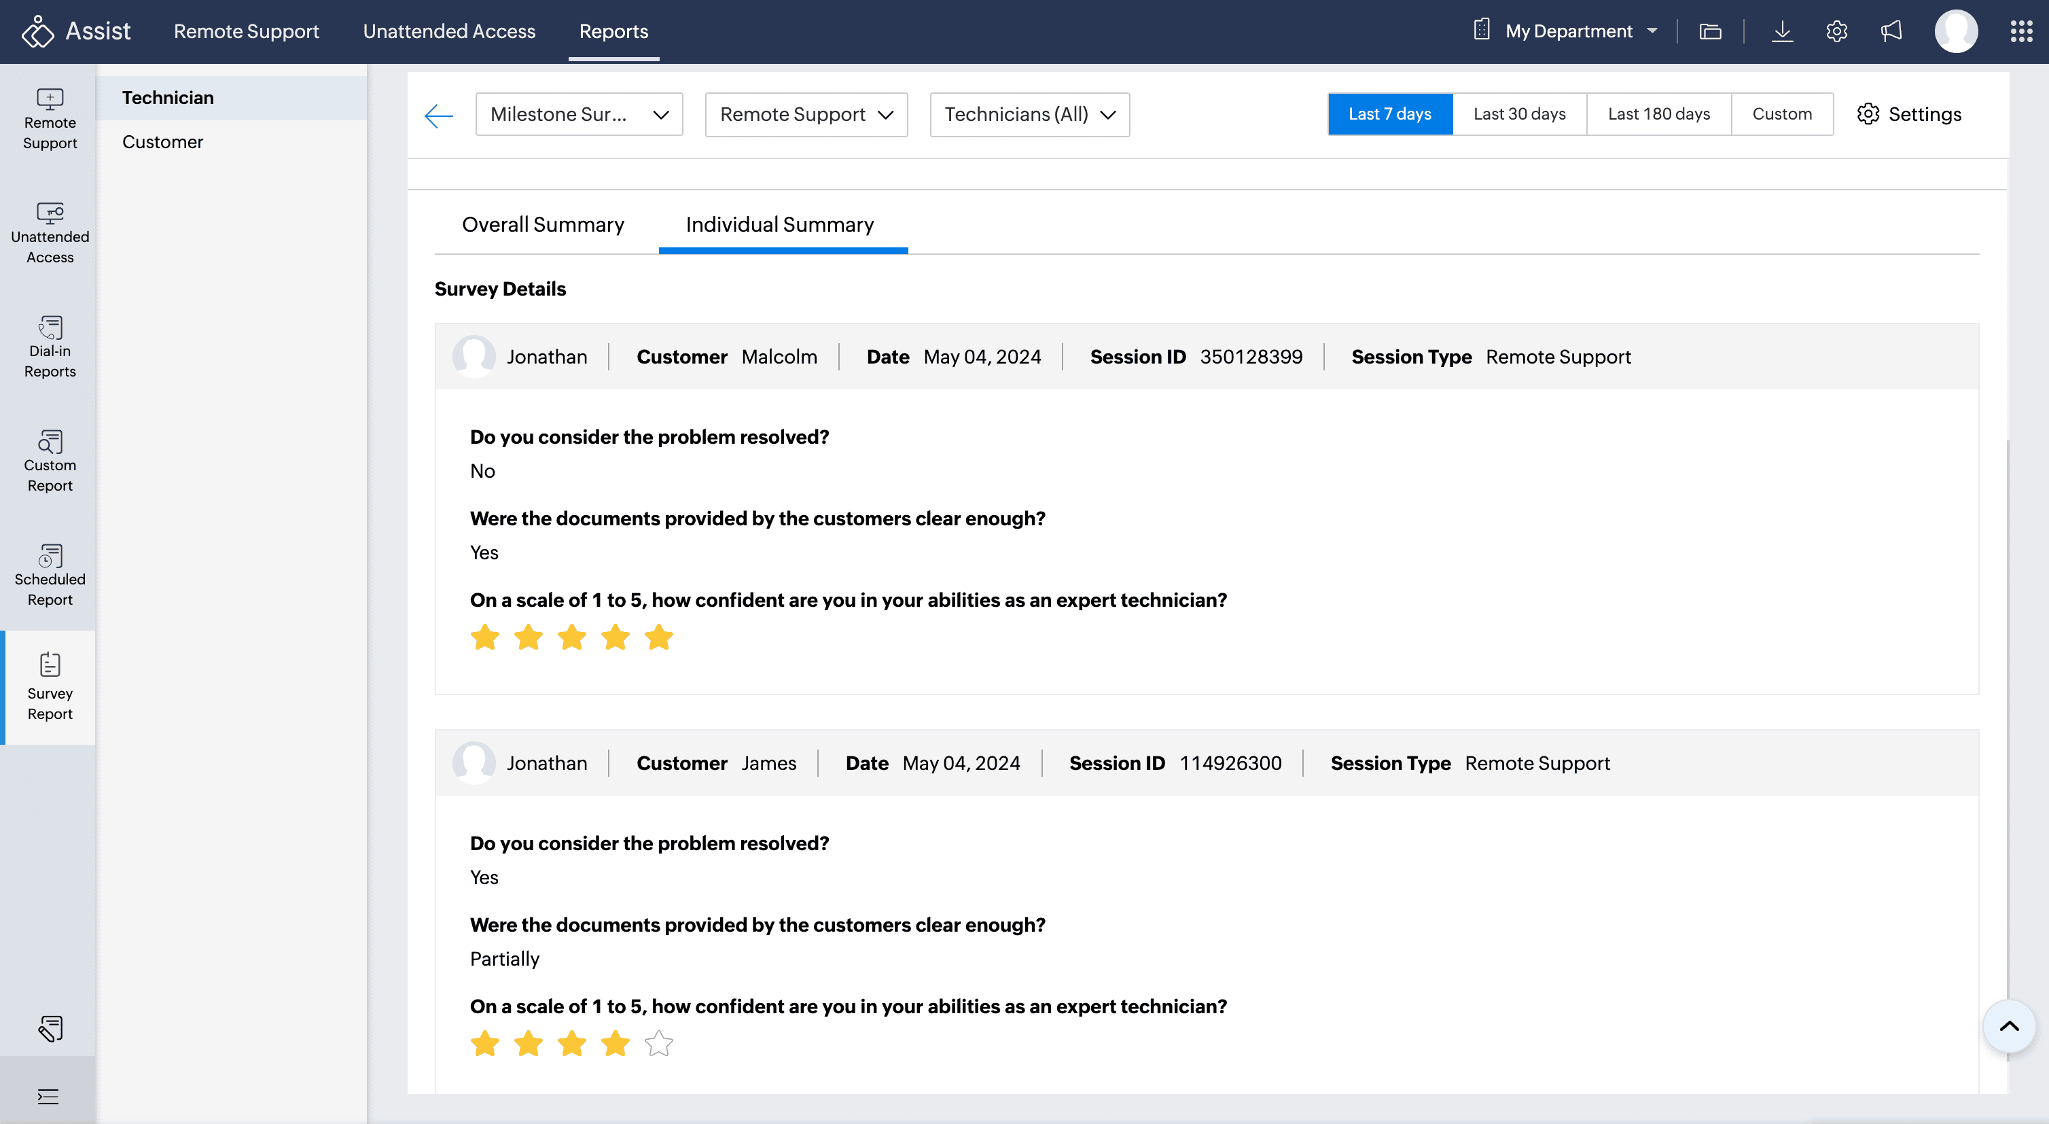Click the download icon in header

pos(1782,31)
